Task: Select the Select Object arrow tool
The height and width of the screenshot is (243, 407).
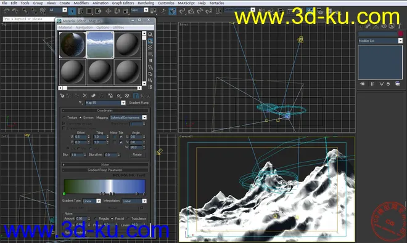Action: [x=72, y=11]
